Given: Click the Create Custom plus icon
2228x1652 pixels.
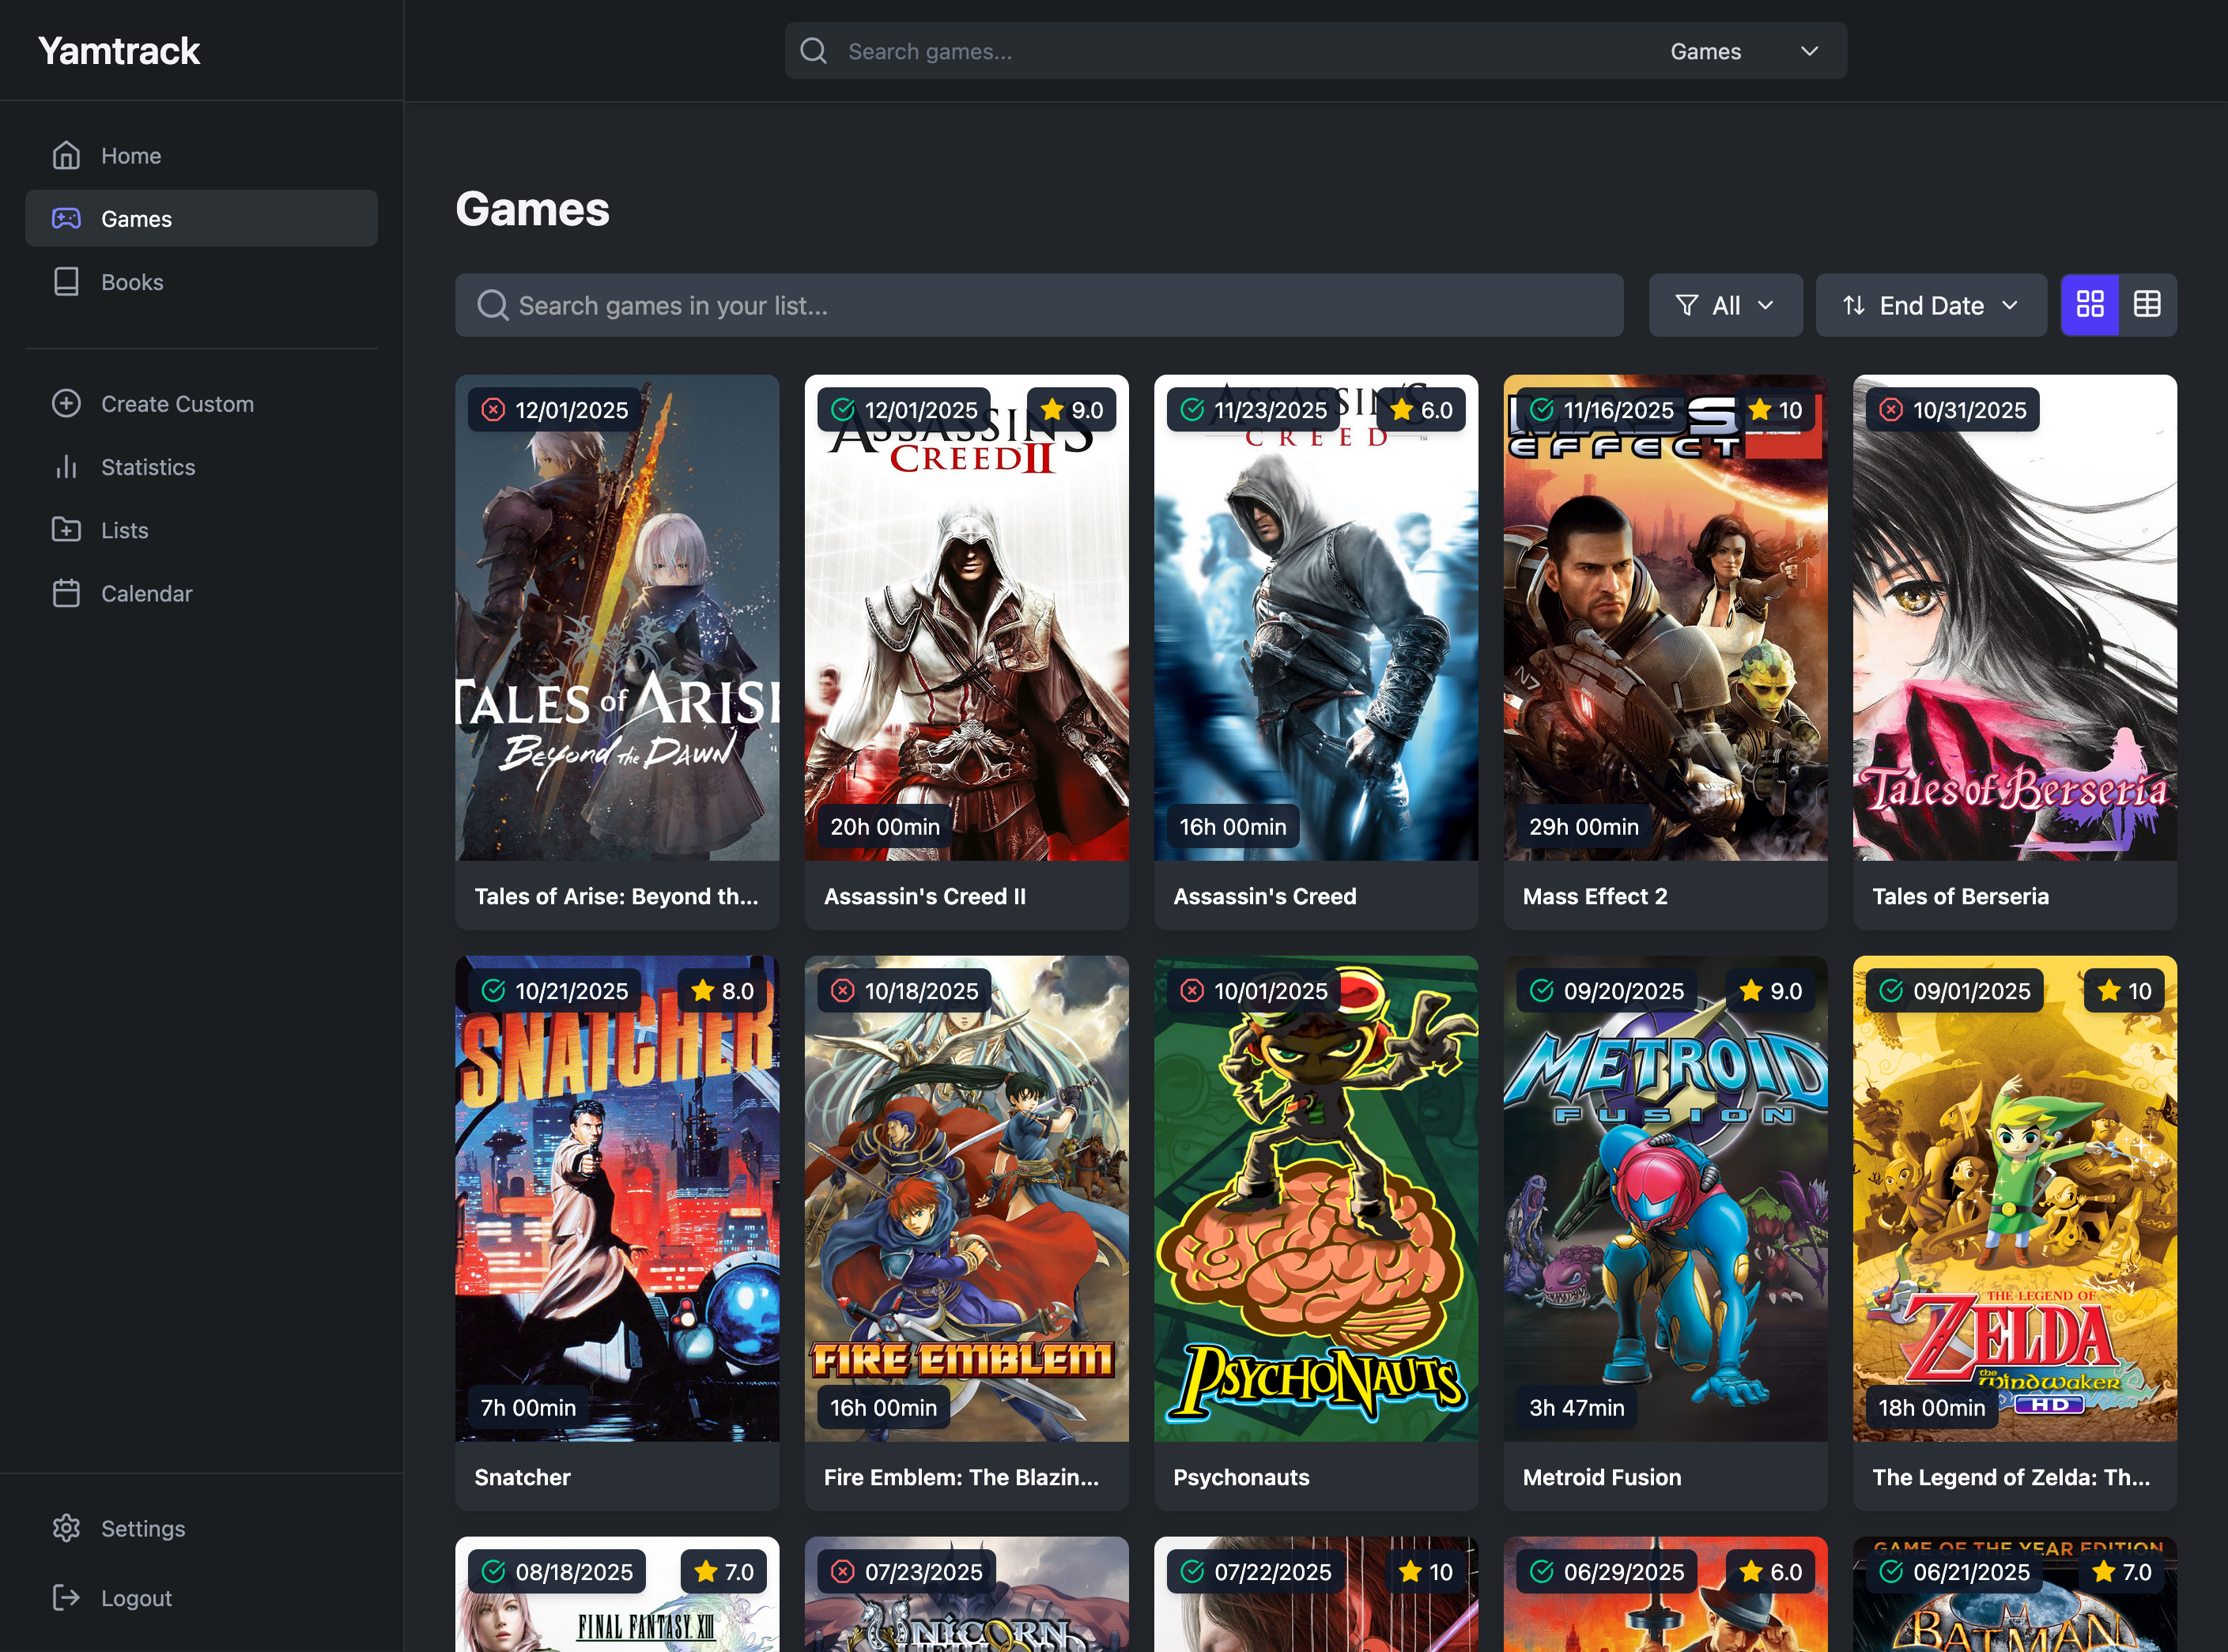Looking at the screenshot, I should (66, 403).
